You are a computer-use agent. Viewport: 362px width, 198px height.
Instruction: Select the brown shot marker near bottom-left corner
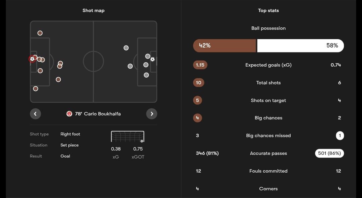point(36,89)
